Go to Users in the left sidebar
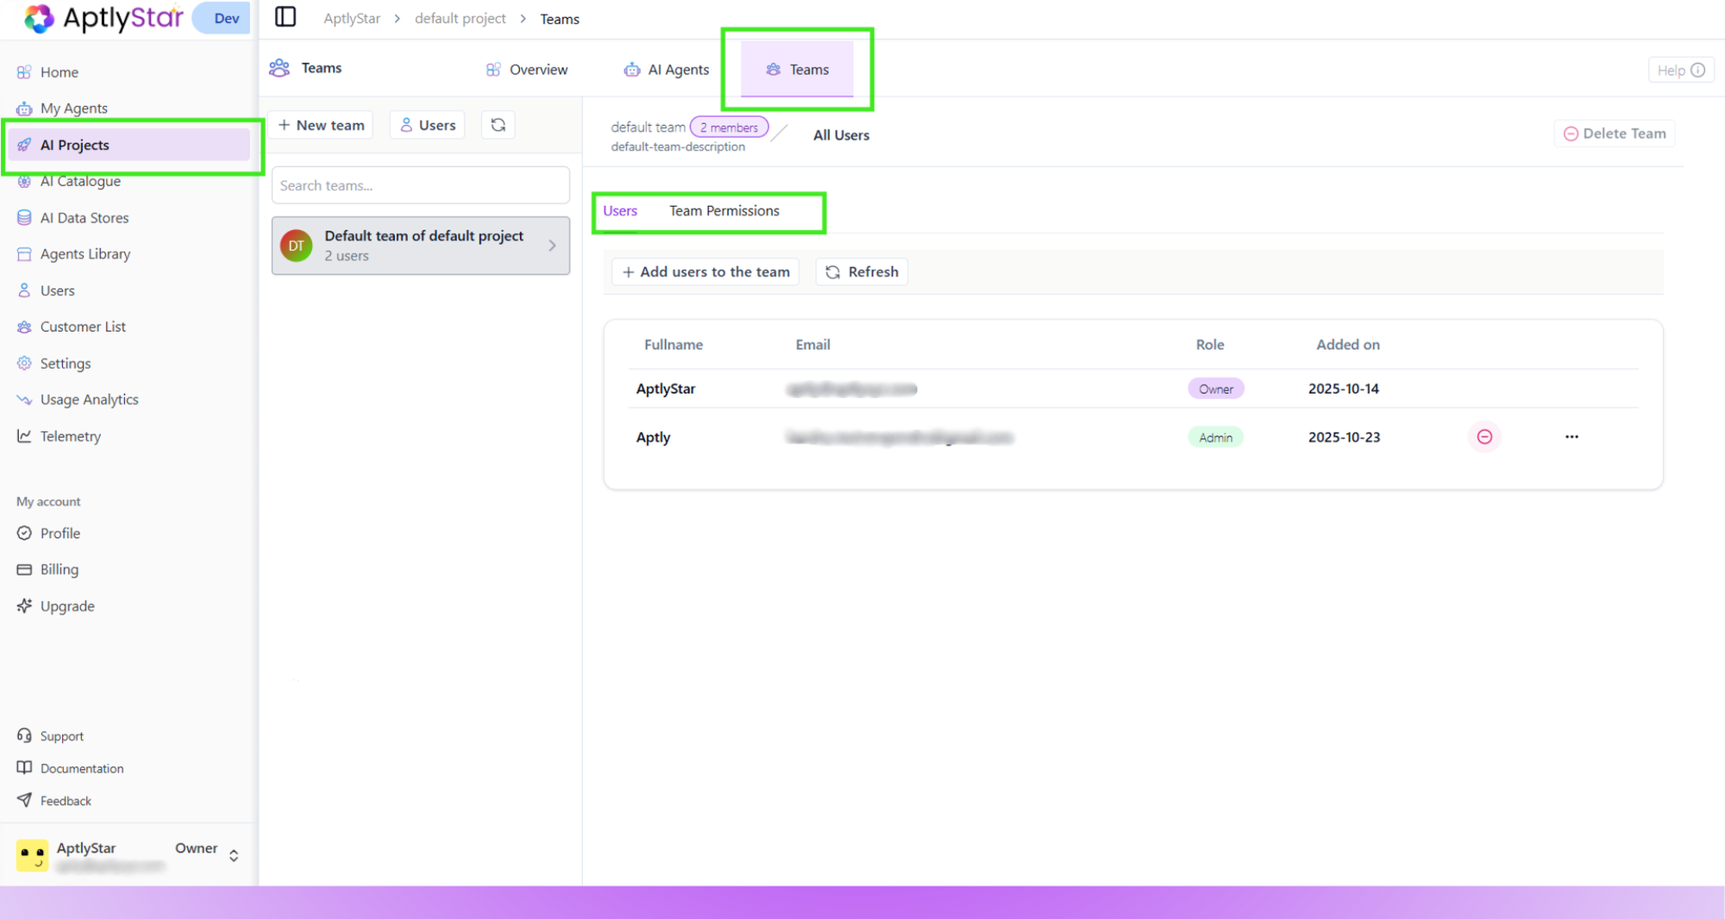Viewport: 1725px width, 919px height. [x=57, y=291]
